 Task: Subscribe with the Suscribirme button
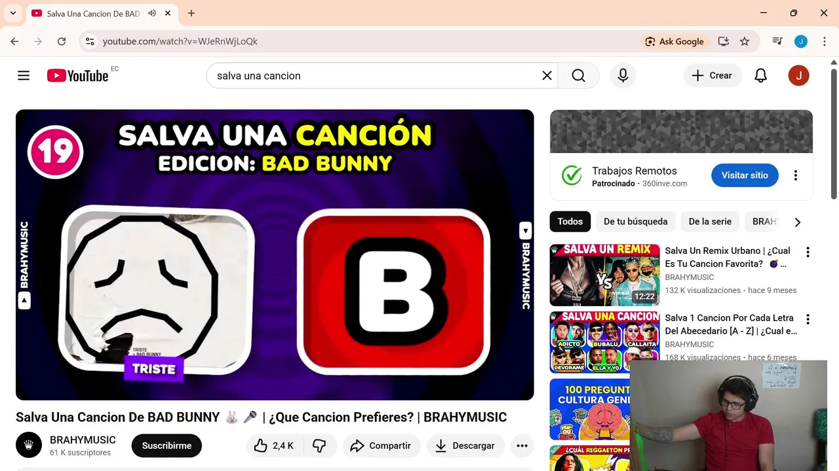pyautogui.click(x=166, y=445)
